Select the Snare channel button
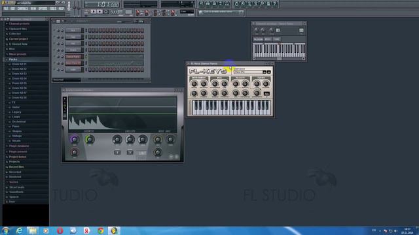 73,50
